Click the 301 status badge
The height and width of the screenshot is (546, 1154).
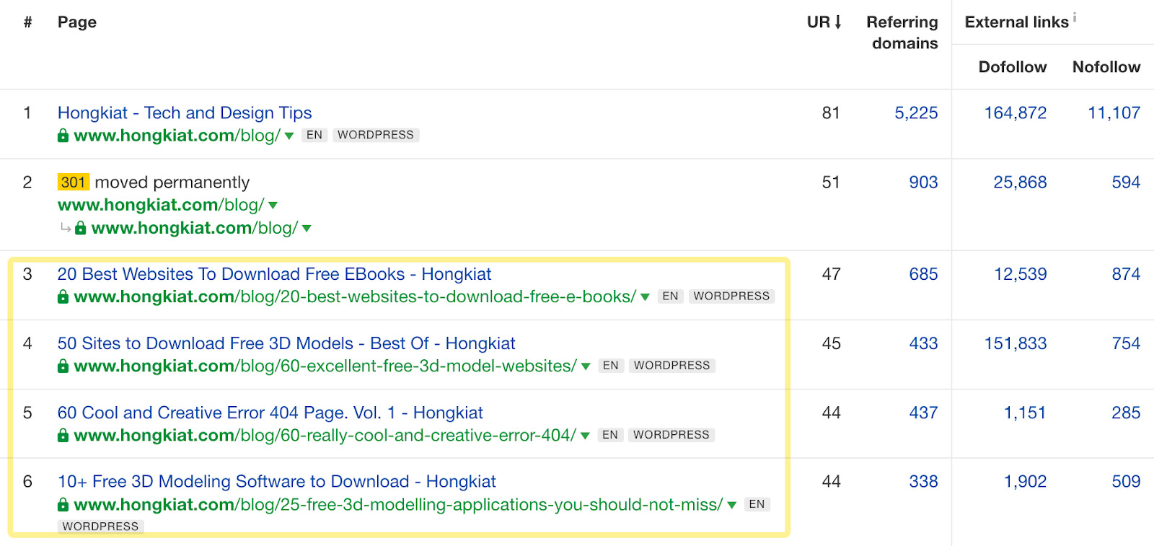click(x=73, y=182)
